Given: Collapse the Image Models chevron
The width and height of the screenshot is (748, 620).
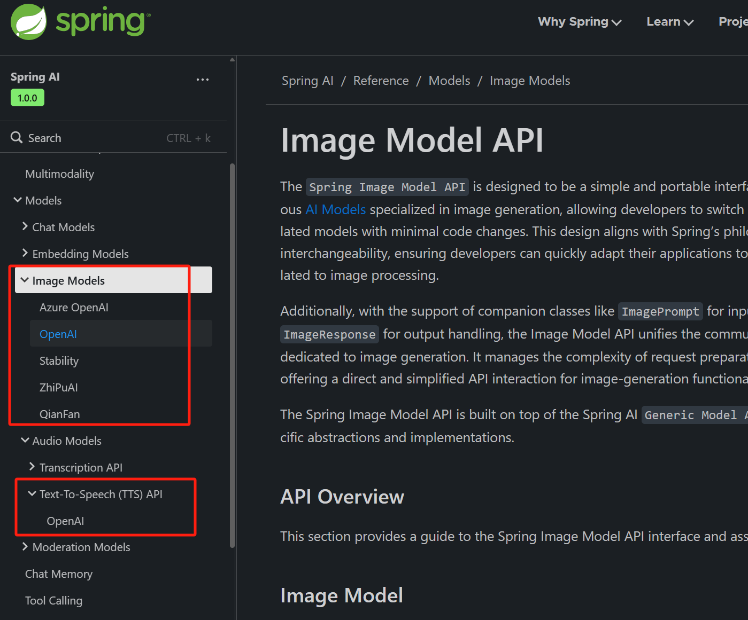Looking at the screenshot, I should point(25,280).
